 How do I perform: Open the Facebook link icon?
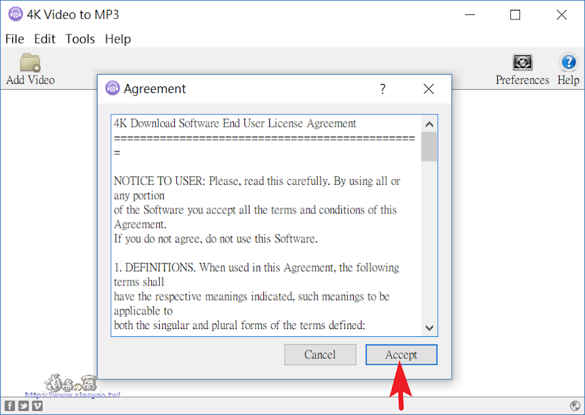pyautogui.click(x=10, y=406)
